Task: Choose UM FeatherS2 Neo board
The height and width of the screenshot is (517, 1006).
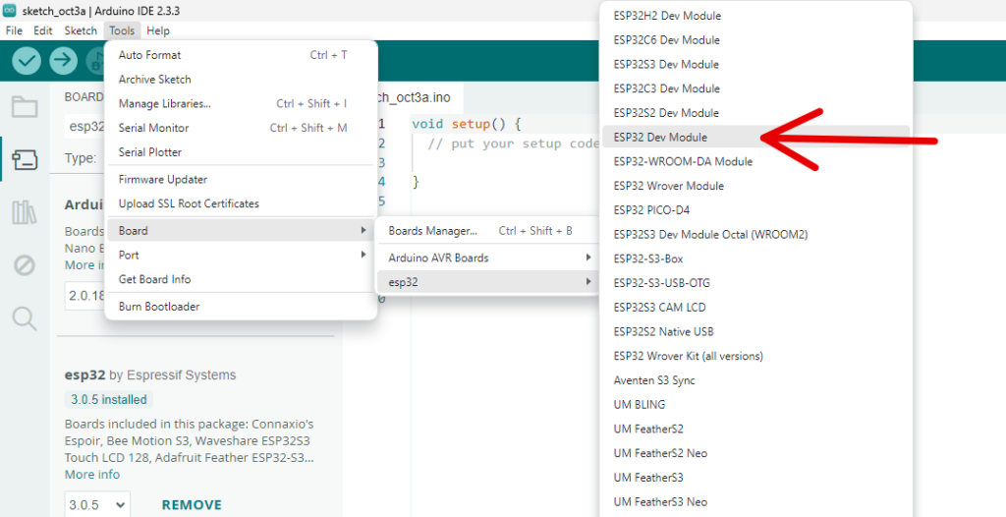Action: point(755,453)
